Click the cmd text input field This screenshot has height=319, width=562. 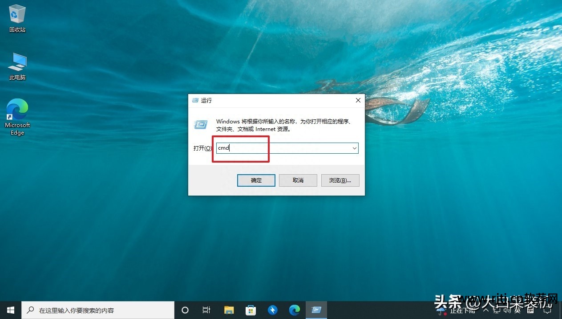pyautogui.click(x=283, y=148)
